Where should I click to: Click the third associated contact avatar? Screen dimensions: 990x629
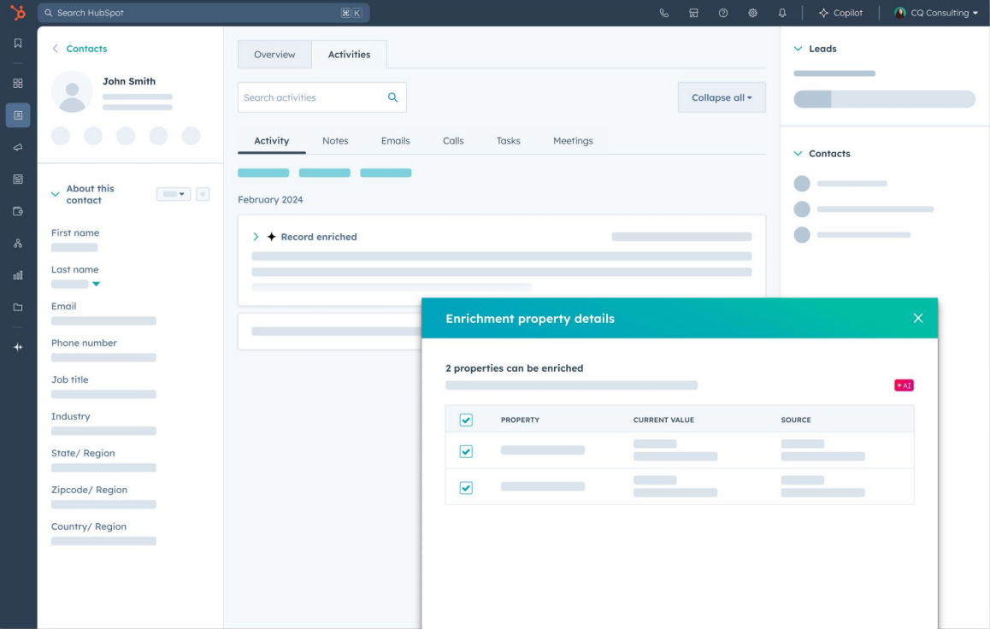pyautogui.click(x=802, y=235)
